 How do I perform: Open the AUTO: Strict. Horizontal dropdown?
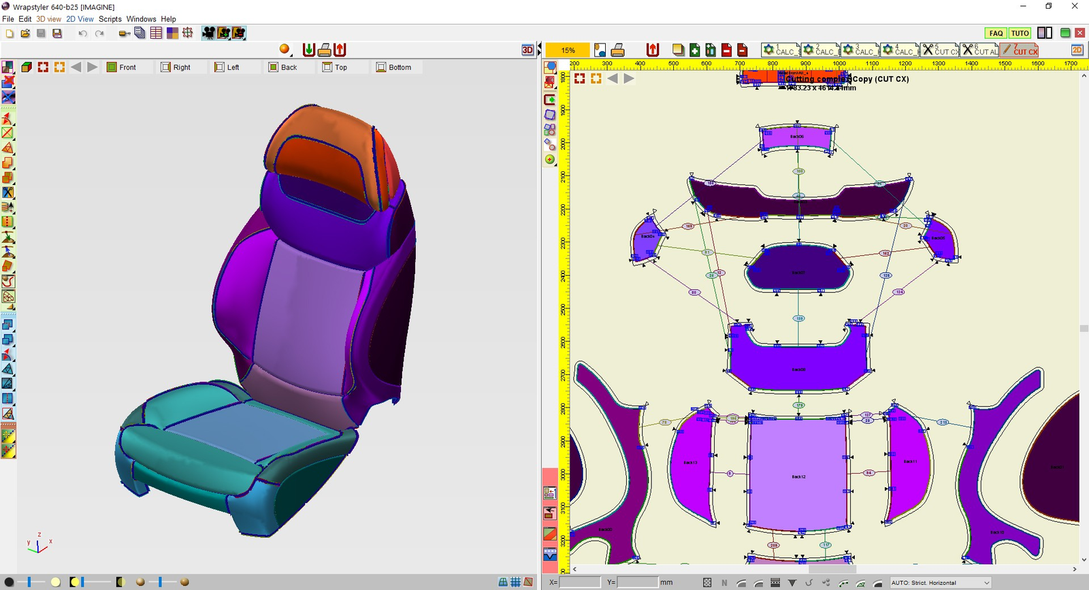pyautogui.click(x=939, y=583)
